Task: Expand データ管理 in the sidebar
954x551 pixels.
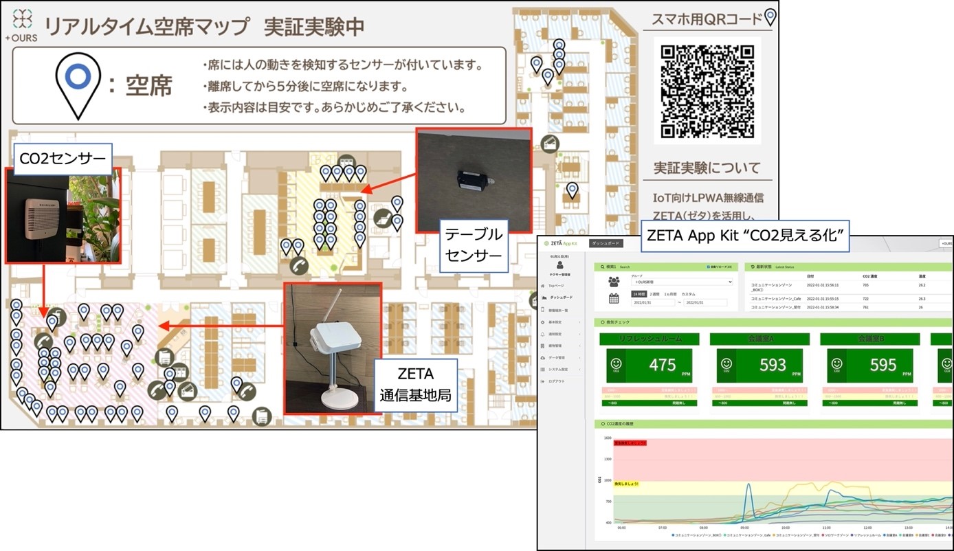Action: (560, 358)
